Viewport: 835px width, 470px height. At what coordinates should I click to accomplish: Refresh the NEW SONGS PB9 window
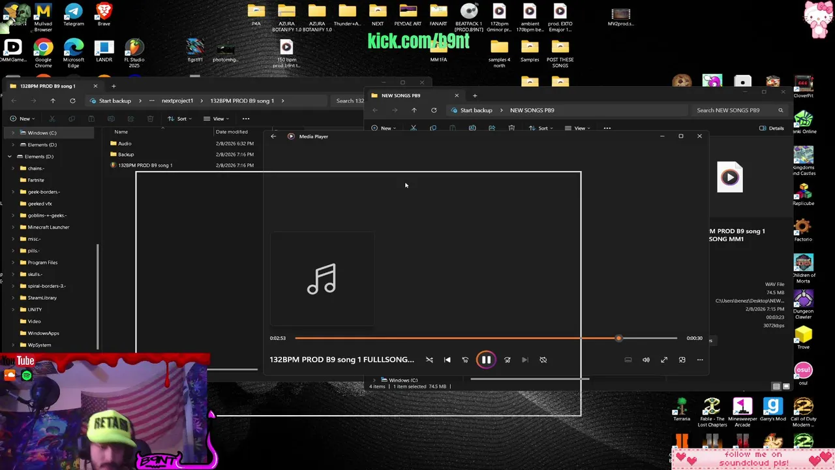click(x=434, y=110)
